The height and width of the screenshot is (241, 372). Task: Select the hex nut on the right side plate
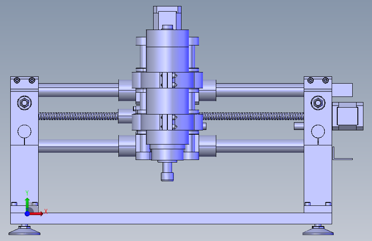pyautogui.click(x=318, y=103)
